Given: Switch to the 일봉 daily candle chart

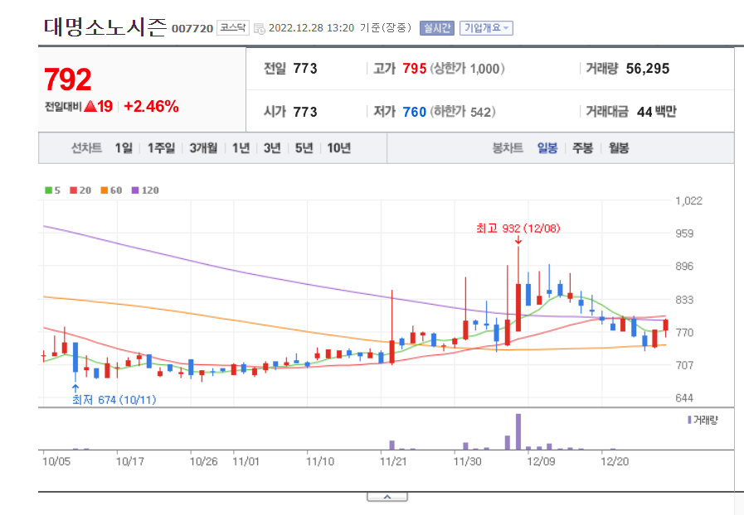Looking at the screenshot, I should tap(547, 148).
